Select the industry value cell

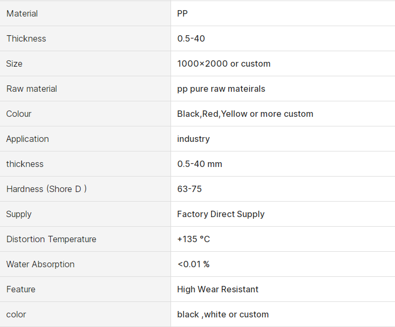(x=283, y=139)
